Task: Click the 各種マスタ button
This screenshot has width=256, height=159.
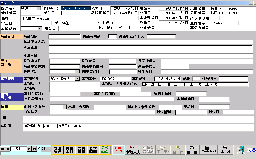Action: pos(118,149)
